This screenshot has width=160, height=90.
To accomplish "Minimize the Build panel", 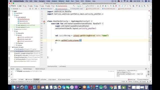I will coord(148,69).
